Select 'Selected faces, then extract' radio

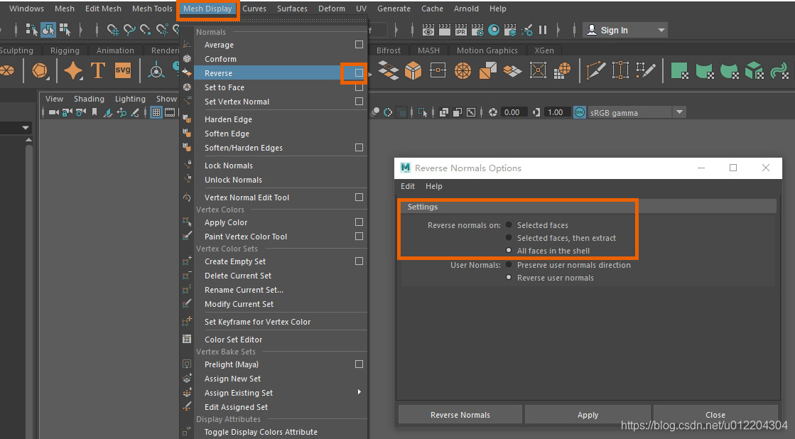tap(509, 237)
